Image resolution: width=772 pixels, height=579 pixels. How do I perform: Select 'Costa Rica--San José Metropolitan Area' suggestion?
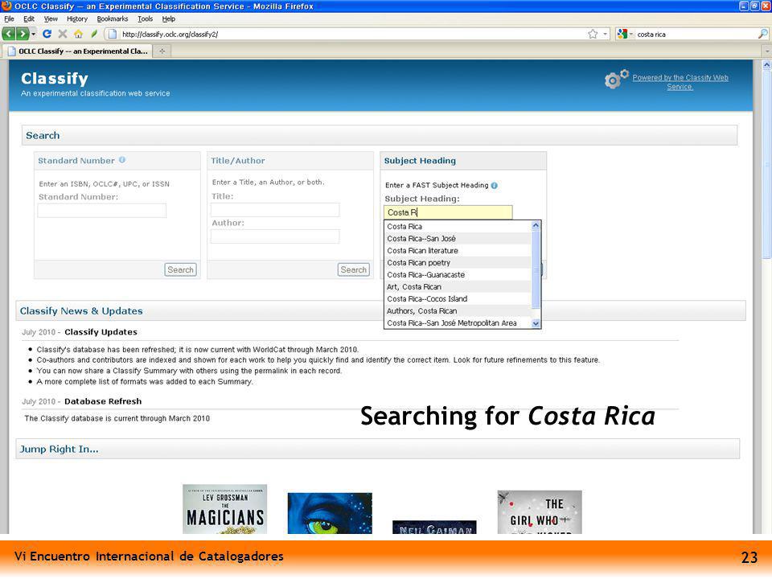click(x=458, y=323)
